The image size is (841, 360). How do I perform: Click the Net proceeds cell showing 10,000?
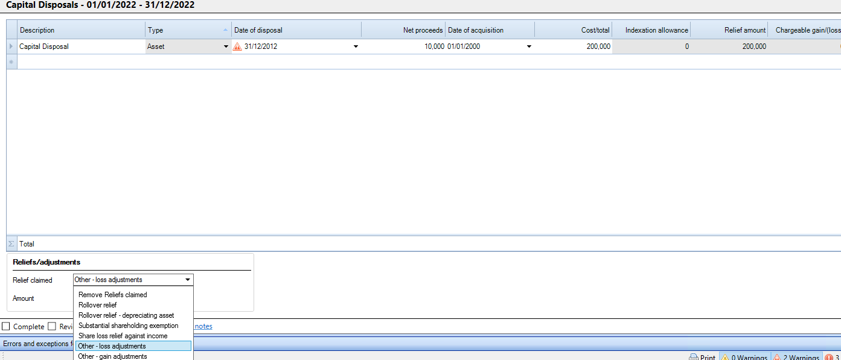coord(403,47)
